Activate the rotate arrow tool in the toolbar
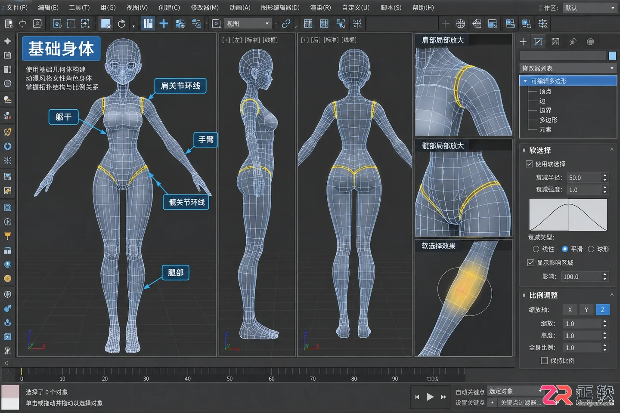The height and width of the screenshot is (413, 620). [x=122, y=24]
